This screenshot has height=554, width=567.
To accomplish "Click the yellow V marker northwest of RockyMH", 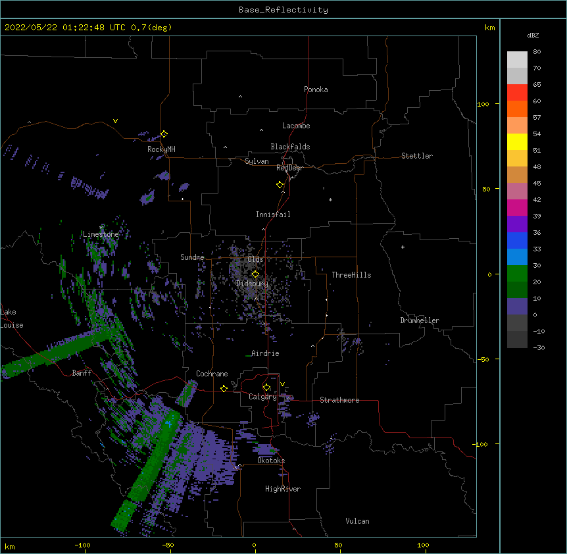I will [115, 121].
